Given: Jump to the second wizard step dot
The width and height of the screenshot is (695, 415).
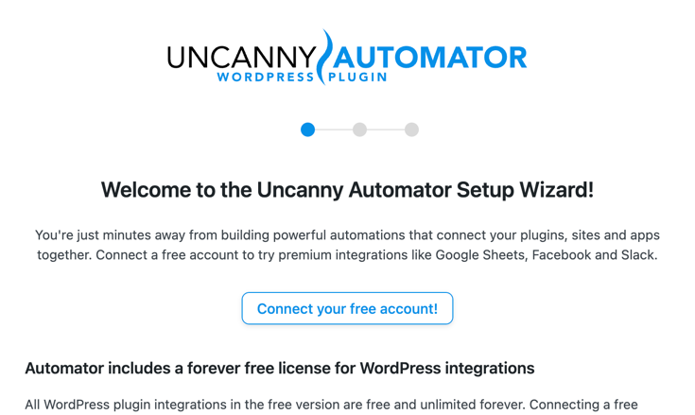Looking at the screenshot, I should 359,130.
